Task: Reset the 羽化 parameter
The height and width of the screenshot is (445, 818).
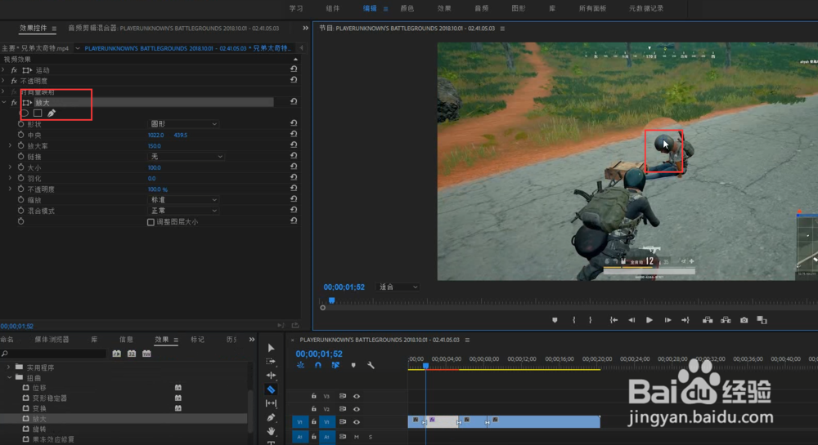Action: pos(294,177)
